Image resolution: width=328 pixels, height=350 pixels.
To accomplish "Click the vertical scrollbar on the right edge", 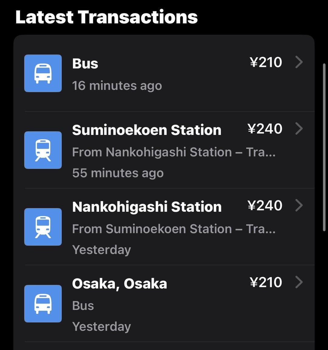I will pyautogui.click(x=324, y=147).
